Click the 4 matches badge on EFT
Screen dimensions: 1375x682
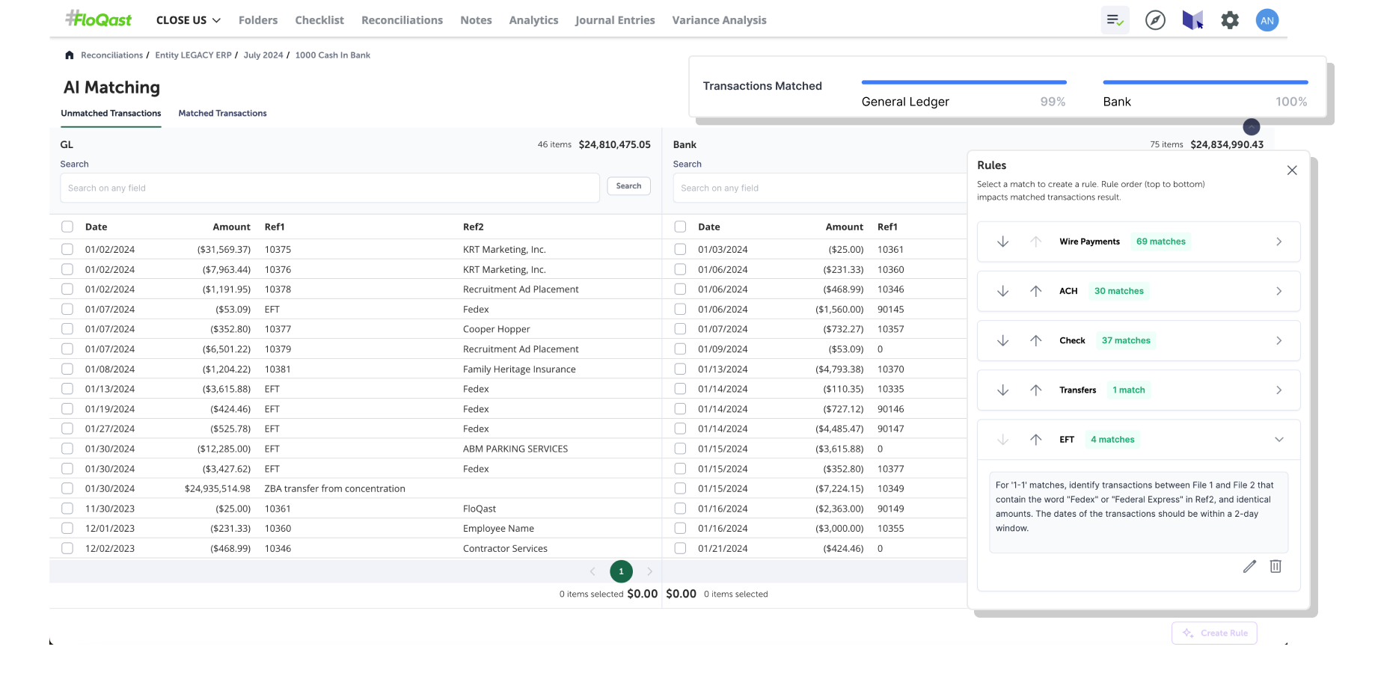point(1112,440)
